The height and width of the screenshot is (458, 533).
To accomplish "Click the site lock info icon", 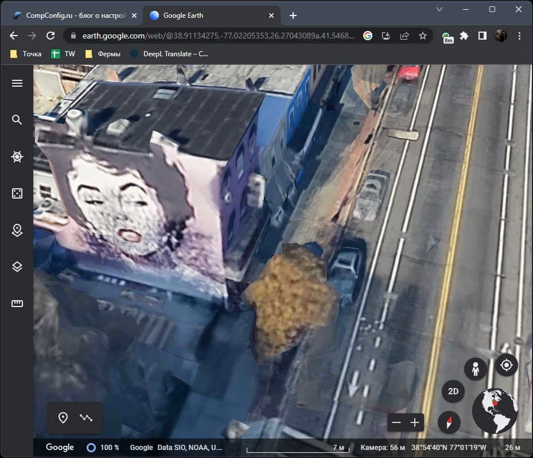I will click(x=73, y=36).
